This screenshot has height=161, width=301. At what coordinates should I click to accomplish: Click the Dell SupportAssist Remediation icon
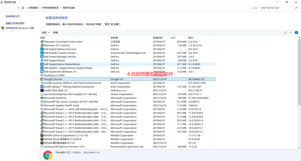point(42,64)
